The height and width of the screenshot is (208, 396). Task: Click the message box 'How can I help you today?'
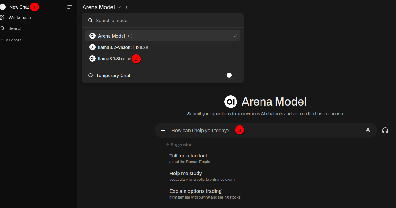266,130
